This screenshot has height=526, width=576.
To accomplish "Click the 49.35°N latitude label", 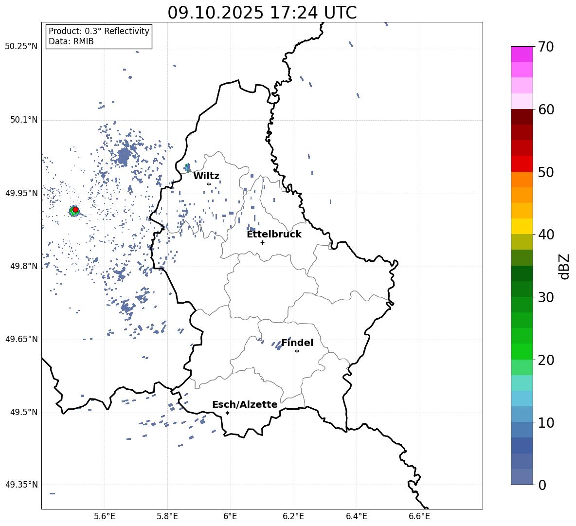I will coord(21,485).
